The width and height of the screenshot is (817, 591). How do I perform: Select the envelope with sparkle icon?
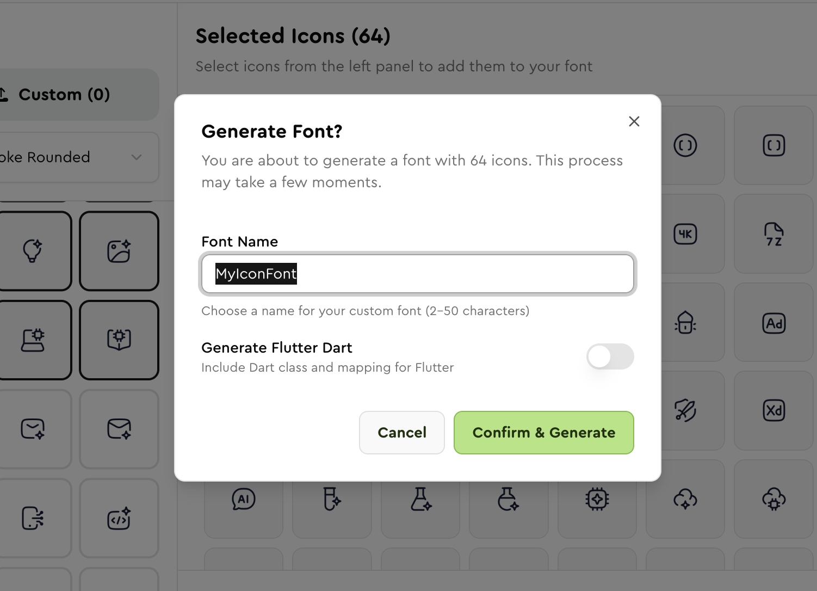[x=119, y=429]
